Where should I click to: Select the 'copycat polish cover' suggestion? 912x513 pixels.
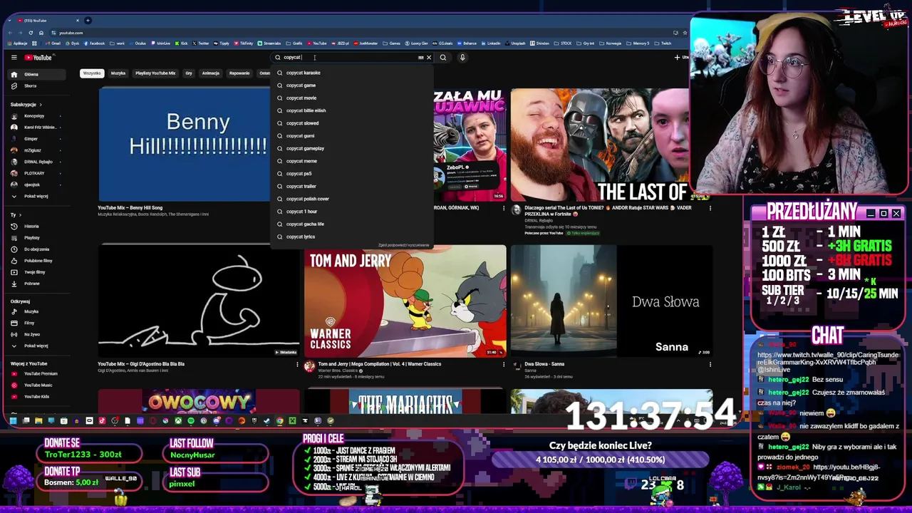click(x=353, y=199)
